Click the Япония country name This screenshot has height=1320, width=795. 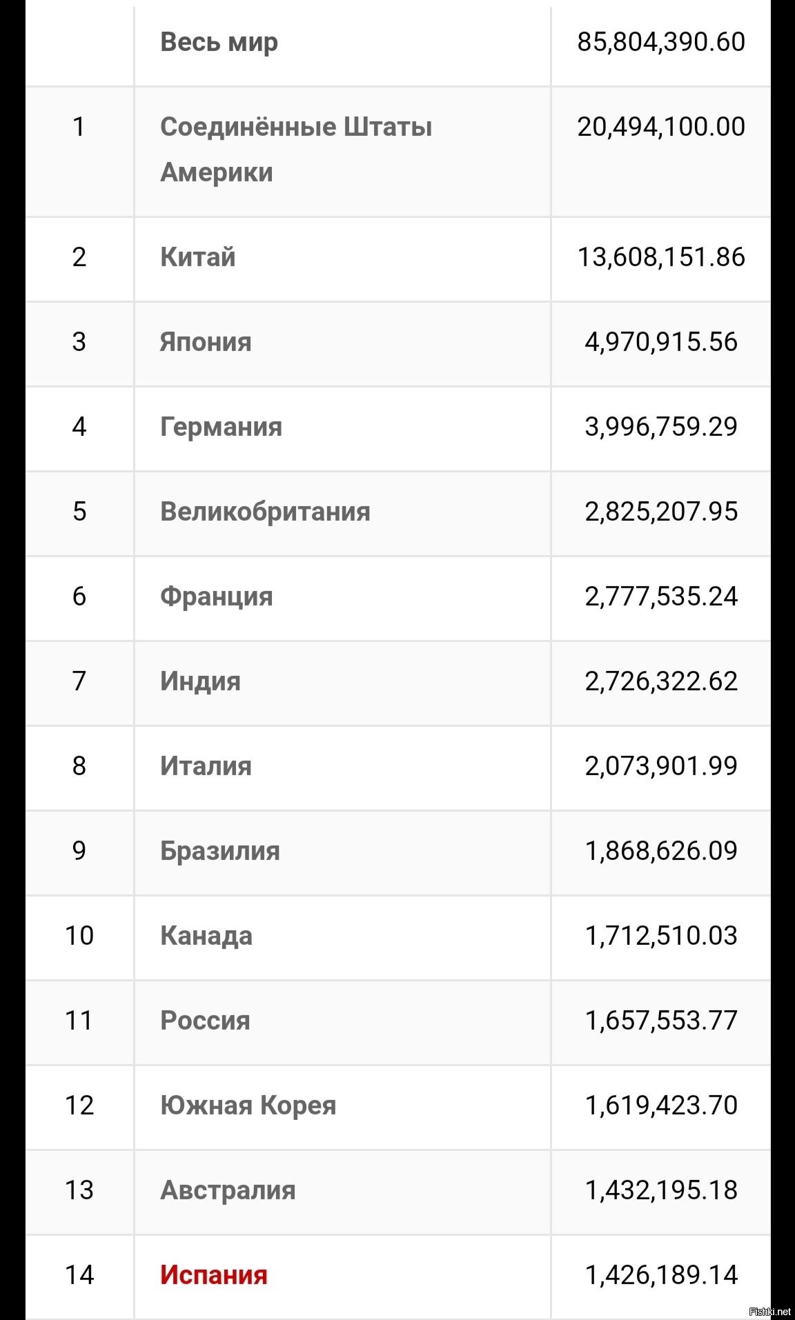point(206,342)
